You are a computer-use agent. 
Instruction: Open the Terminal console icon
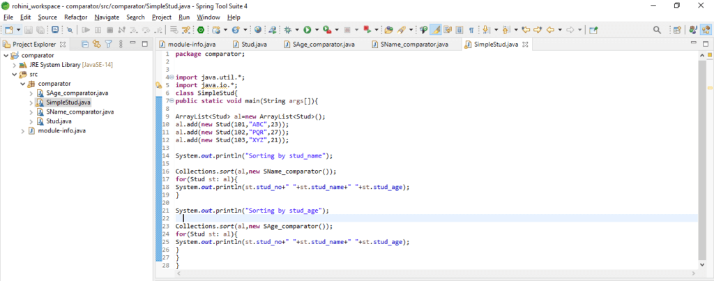pos(55,30)
